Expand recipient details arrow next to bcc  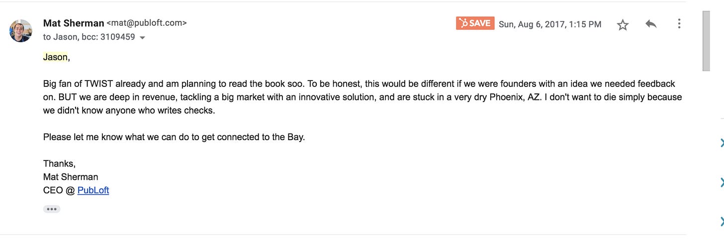pos(142,38)
